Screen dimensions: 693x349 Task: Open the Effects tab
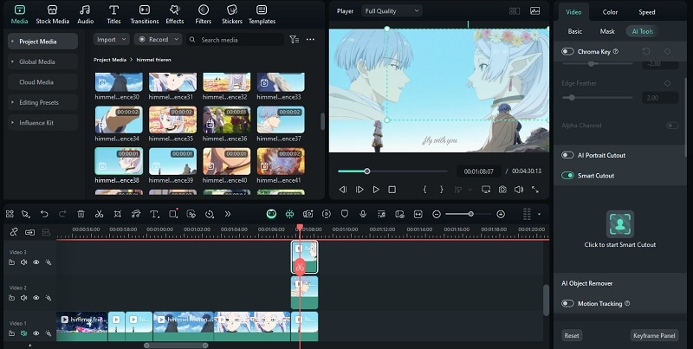[175, 15]
